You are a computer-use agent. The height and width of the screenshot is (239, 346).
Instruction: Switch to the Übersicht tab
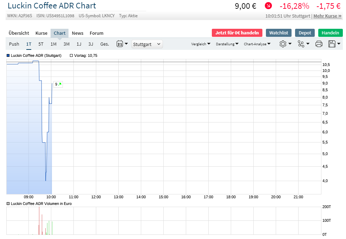click(19, 33)
